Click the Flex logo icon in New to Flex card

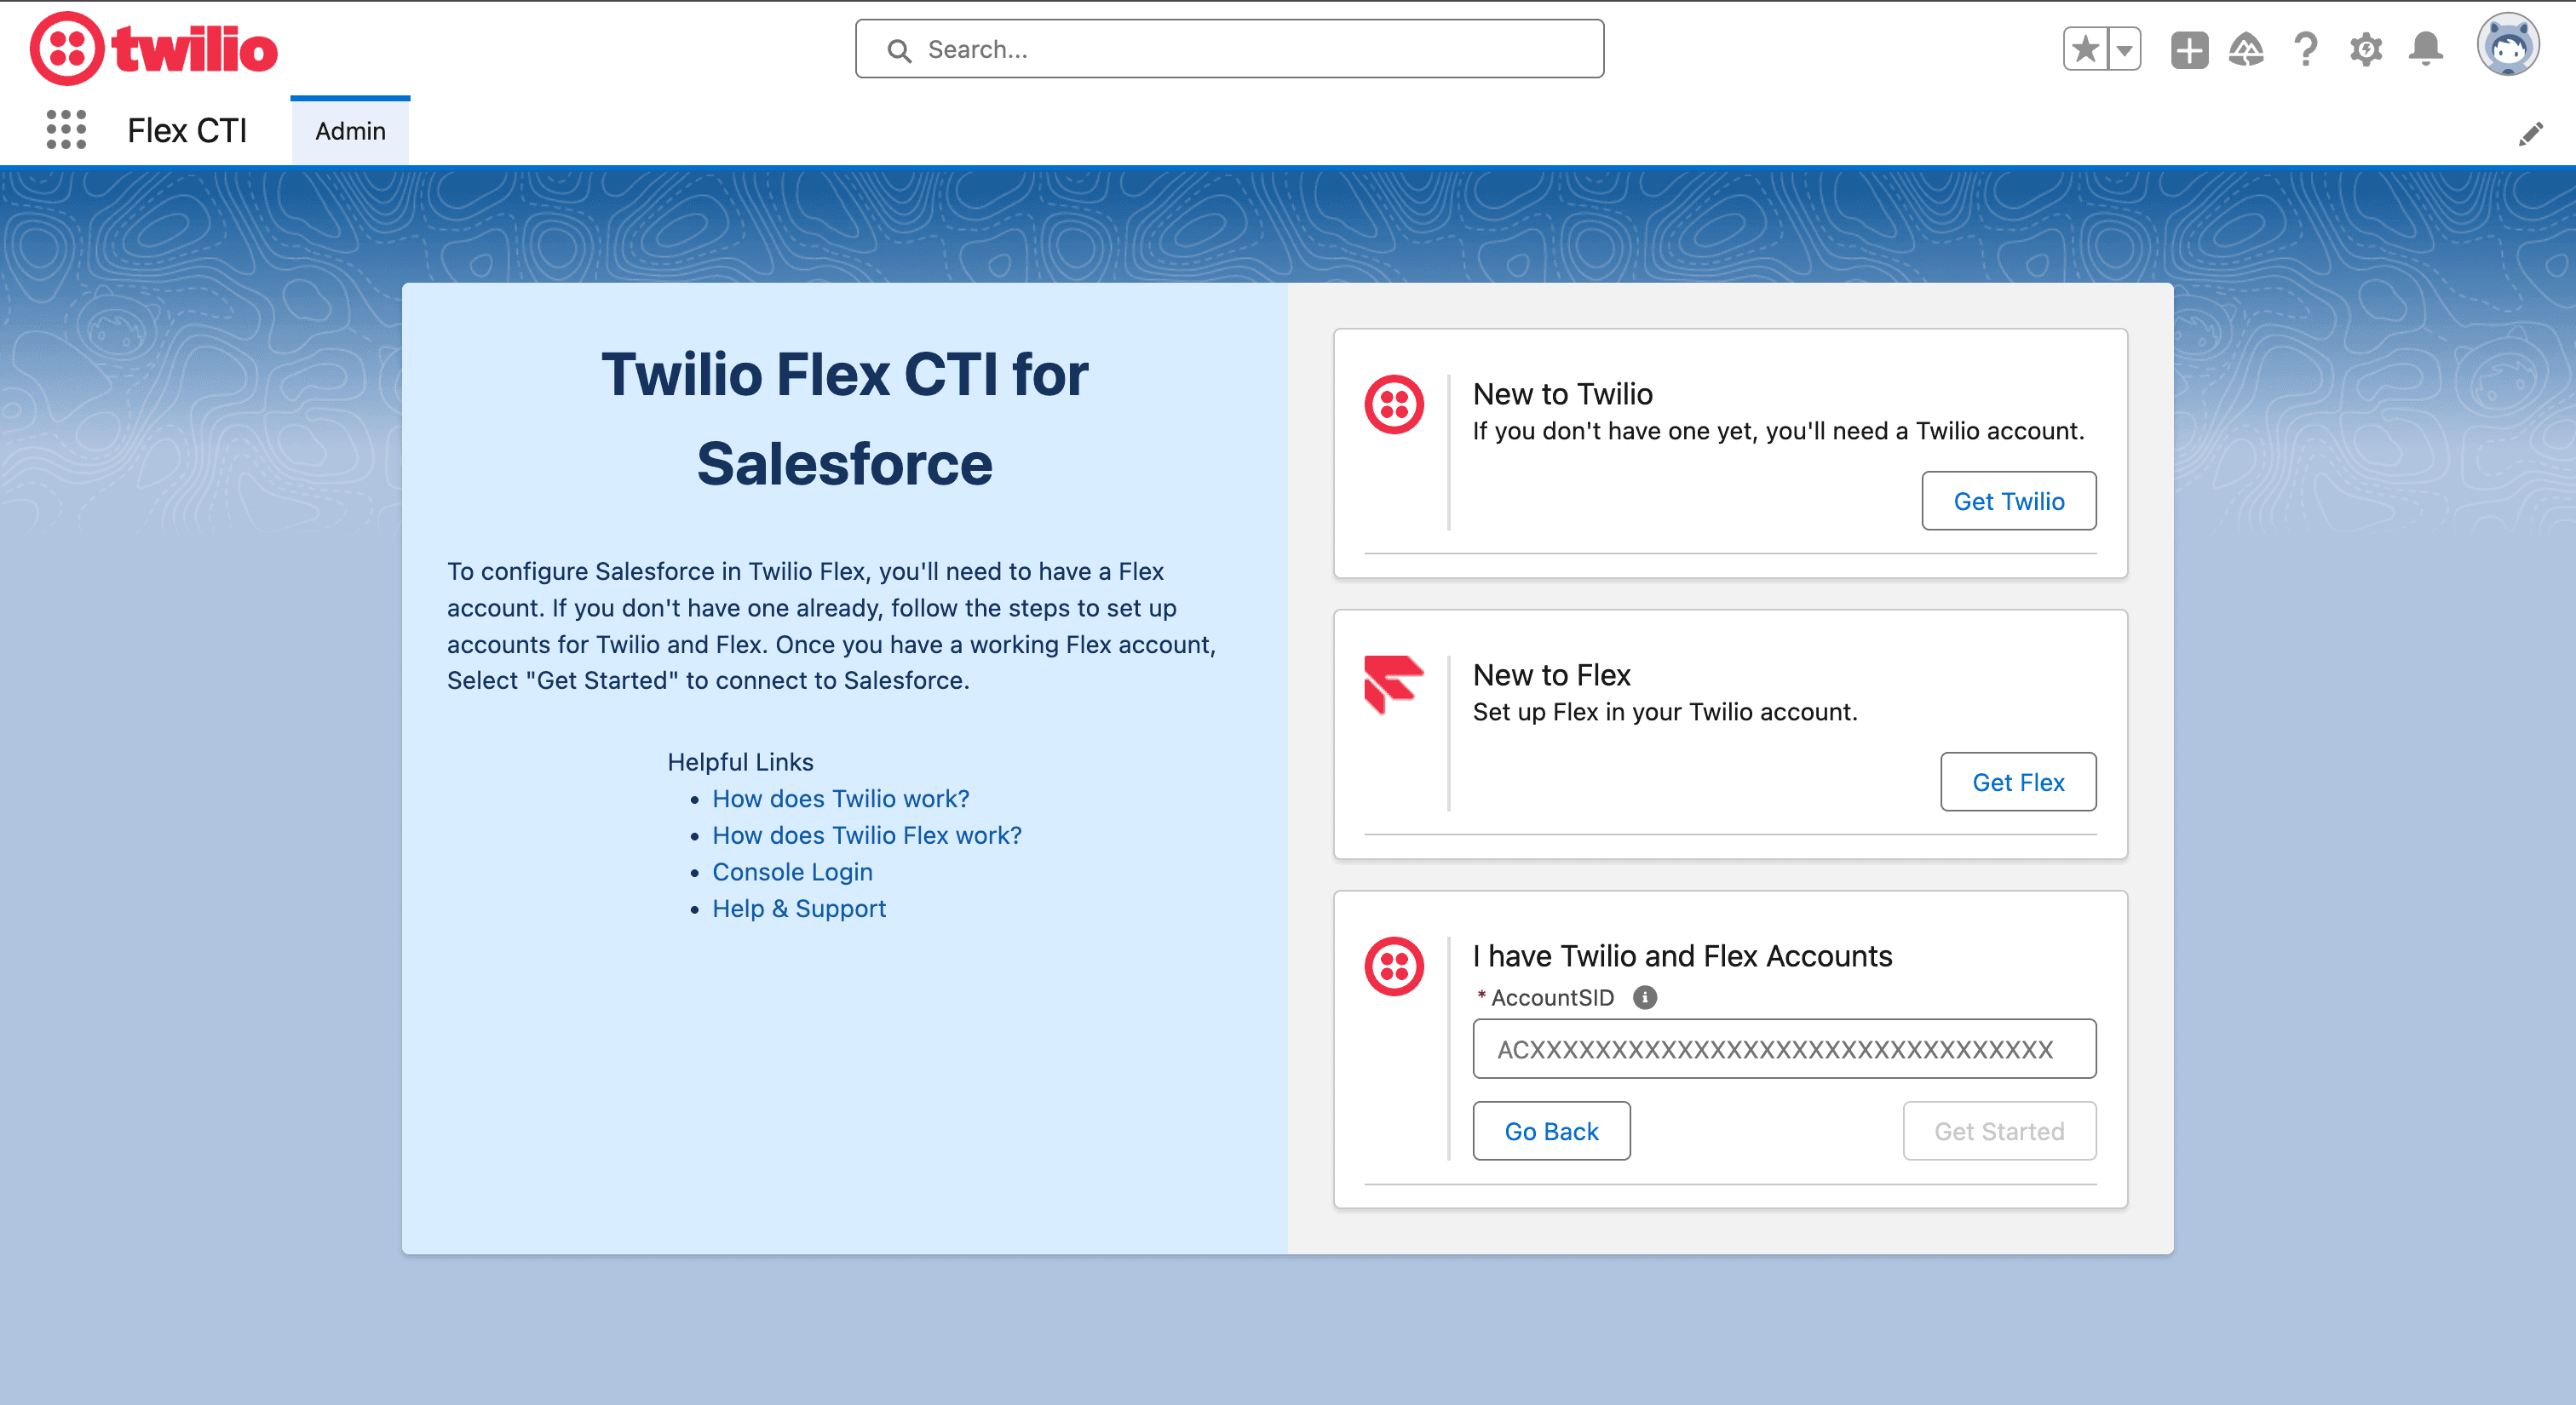tap(1394, 685)
